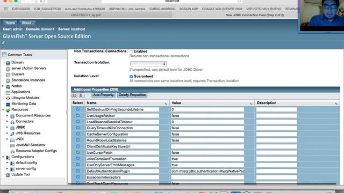The width and height of the screenshot is (344, 193).
Task: Expand the Connectors tree node
Action: (7, 121)
